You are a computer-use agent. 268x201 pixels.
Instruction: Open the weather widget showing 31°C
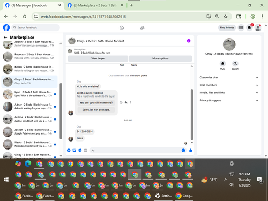[209, 180]
